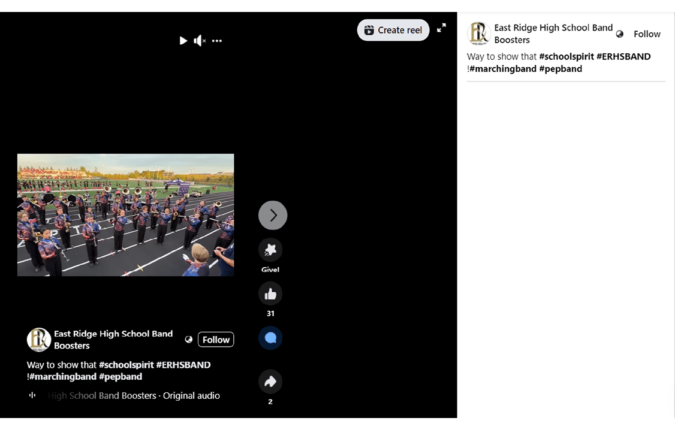
Task: Click the marching band video thumbnail
Action: click(125, 215)
